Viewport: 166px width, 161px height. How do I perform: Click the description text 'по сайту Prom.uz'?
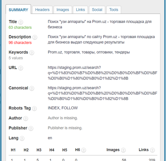click(x=102, y=37)
